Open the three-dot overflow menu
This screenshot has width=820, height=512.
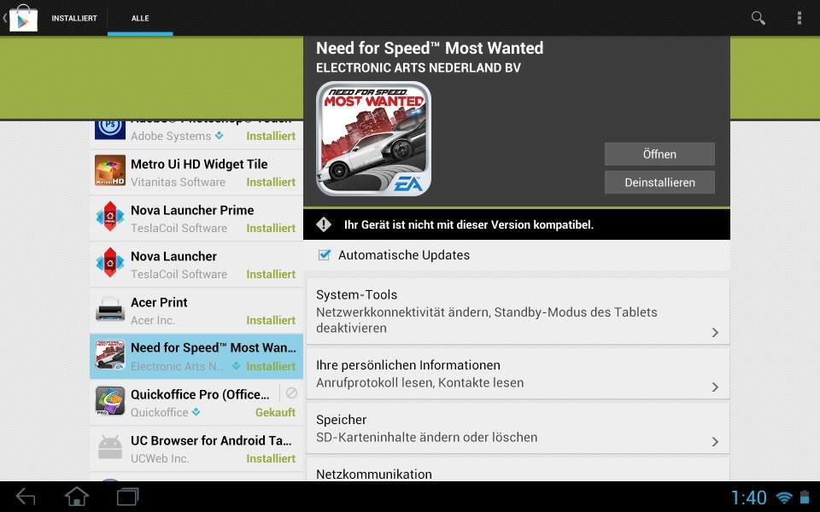799,18
